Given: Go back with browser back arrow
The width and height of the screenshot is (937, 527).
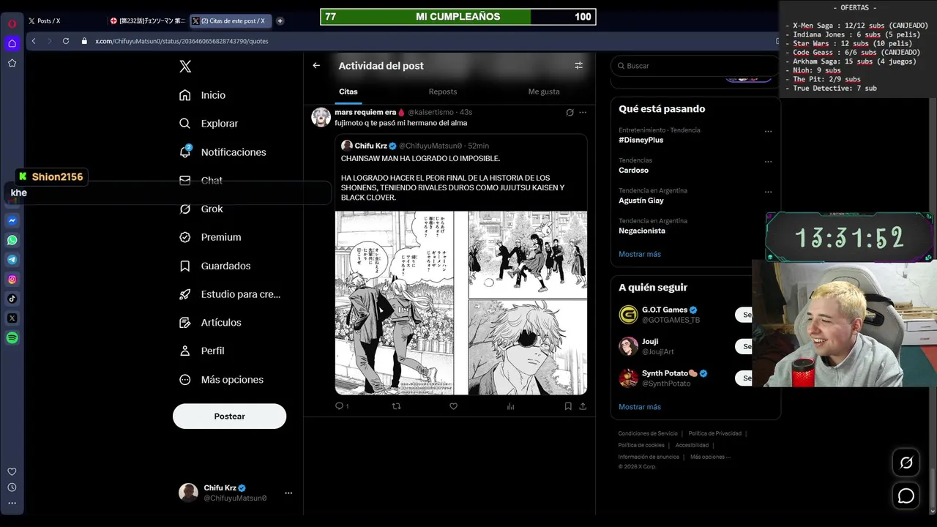Looking at the screenshot, I should pyautogui.click(x=34, y=41).
